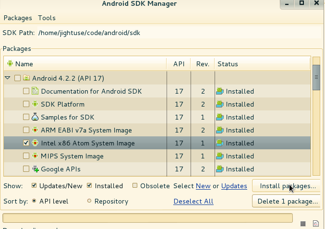Click the Google APIs add-on icon

point(36,169)
